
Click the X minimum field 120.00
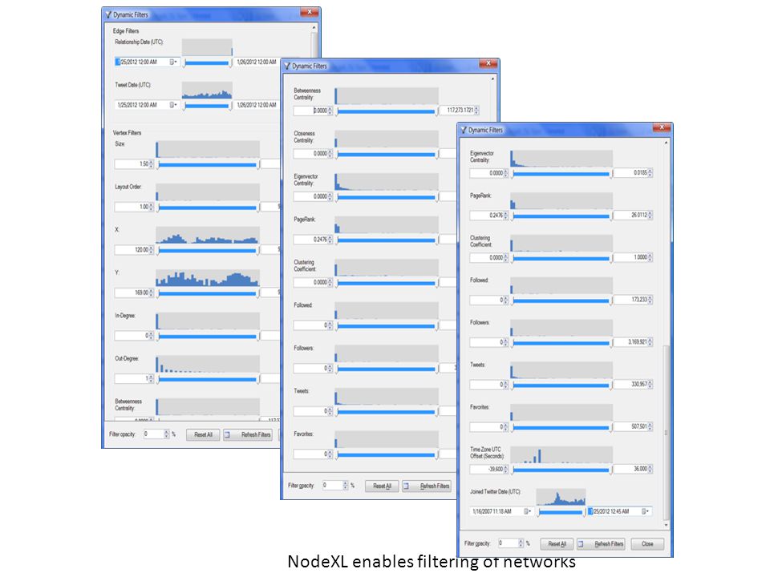(x=132, y=250)
